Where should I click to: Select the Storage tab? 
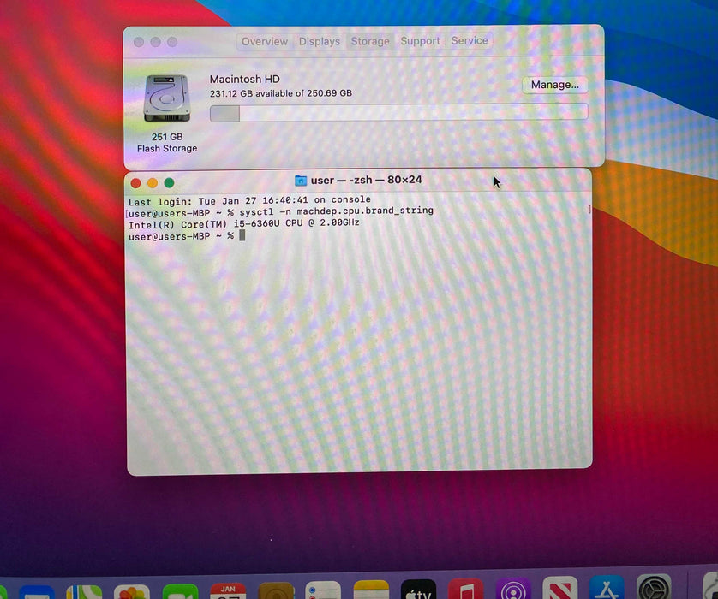(x=370, y=41)
